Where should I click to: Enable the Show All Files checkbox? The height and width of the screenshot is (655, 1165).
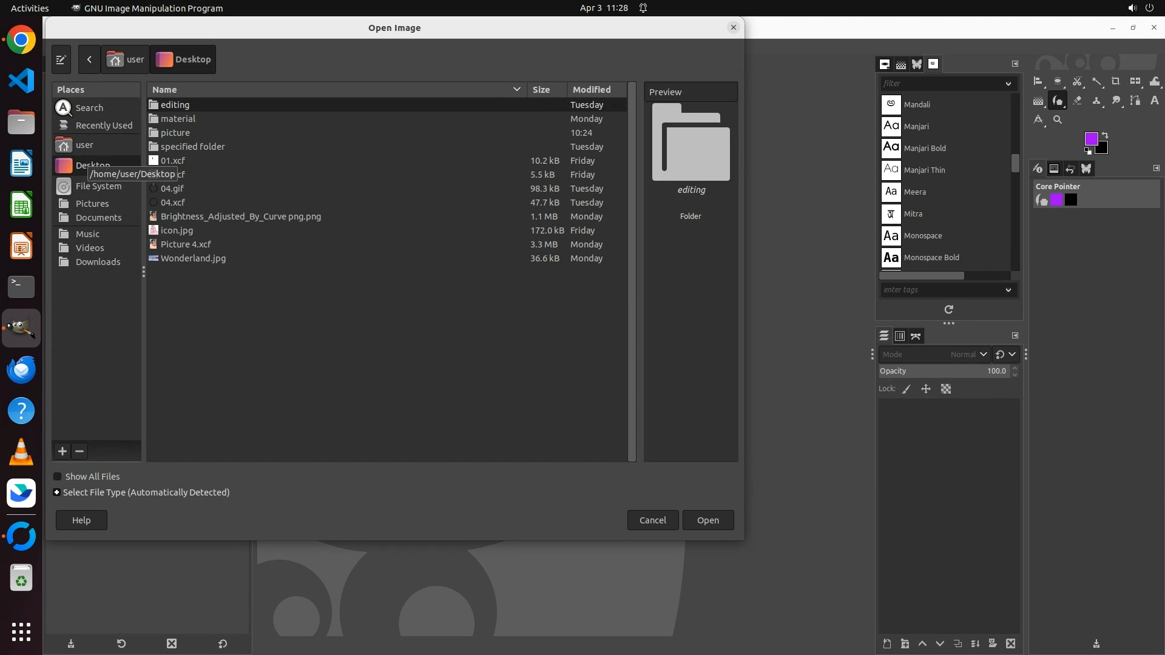click(58, 477)
